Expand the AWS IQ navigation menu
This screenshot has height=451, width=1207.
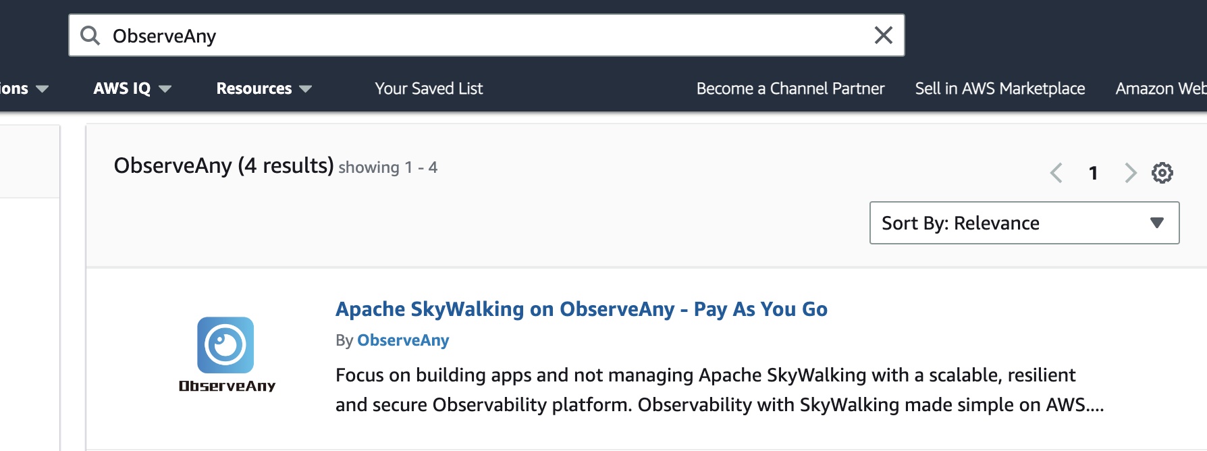click(122, 88)
